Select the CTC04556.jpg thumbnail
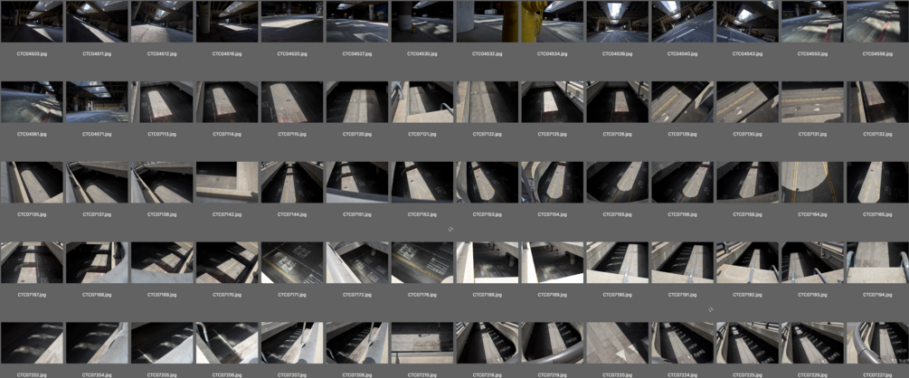909x378 pixels. 877,22
